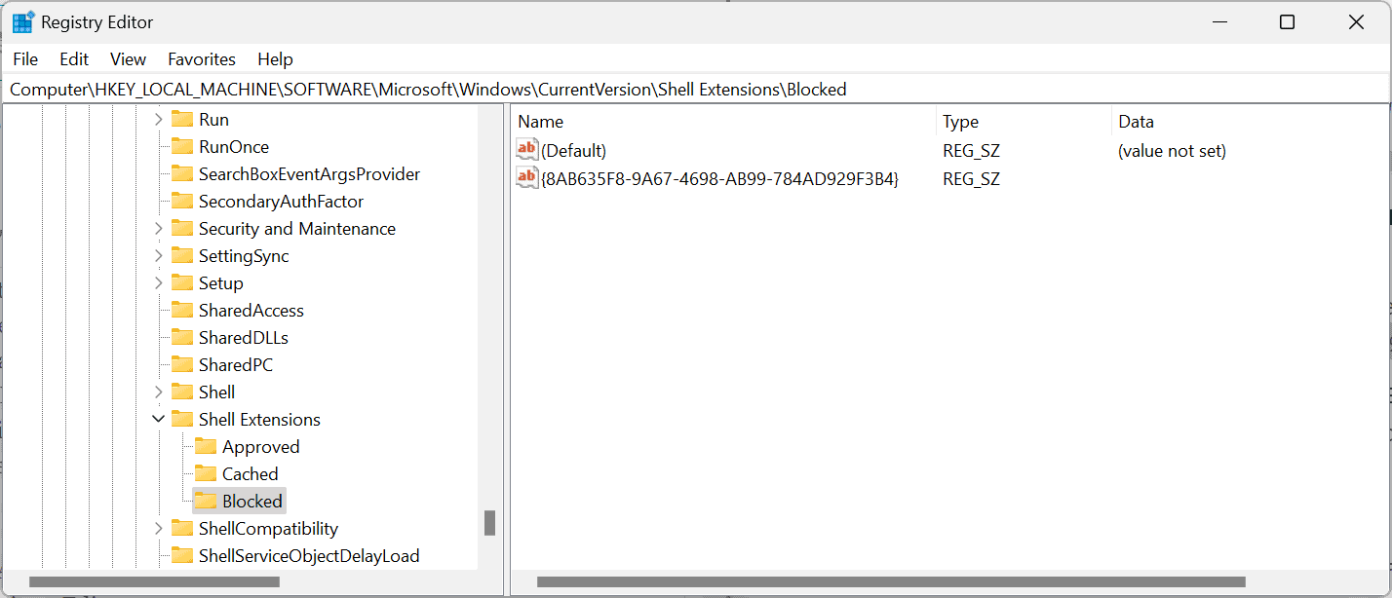Click the tree pane horizontal scrollbar thumb

tap(155, 581)
